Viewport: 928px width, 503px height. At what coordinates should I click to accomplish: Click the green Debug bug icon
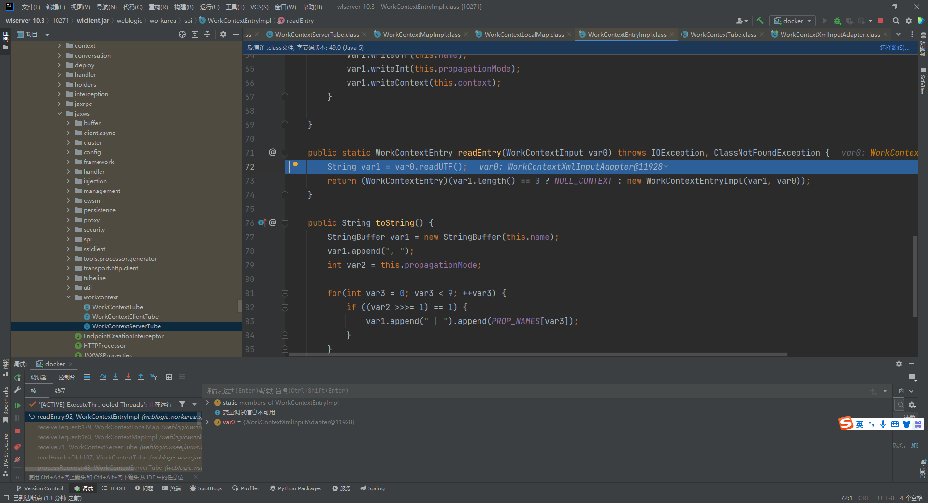837,21
